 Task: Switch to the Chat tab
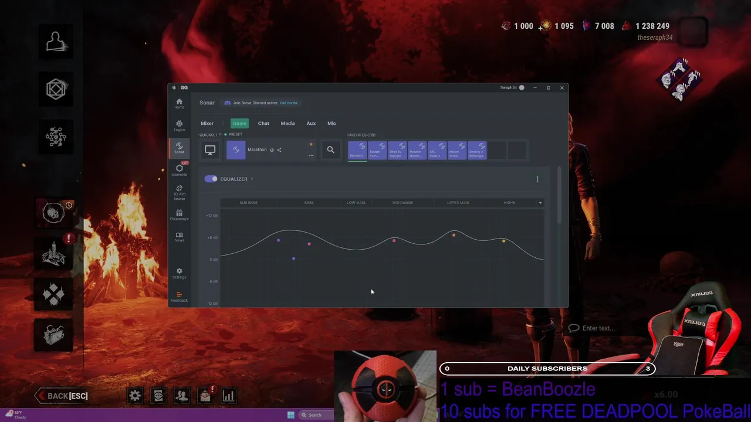coord(263,123)
